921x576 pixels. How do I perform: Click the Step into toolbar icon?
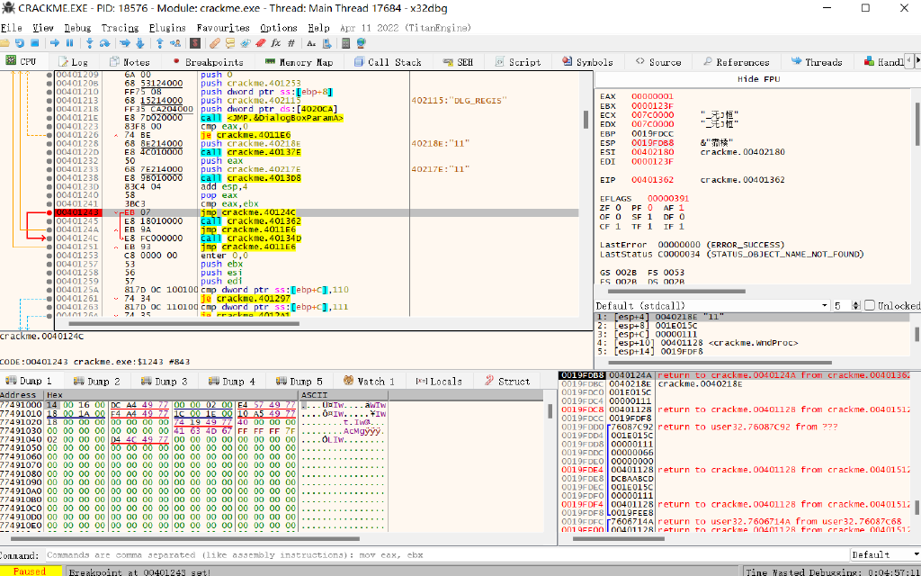pos(92,42)
